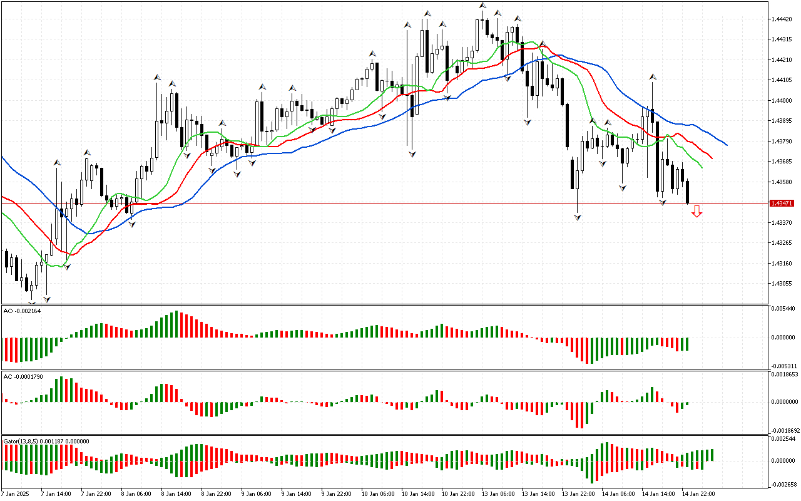Click the 9 Jan 22:00 time label
The width and height of the screenshot is (801, 501).
336,494
